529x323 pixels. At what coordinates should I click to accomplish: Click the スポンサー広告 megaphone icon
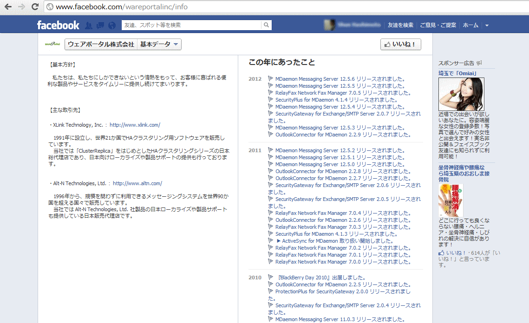click(479, 63)
